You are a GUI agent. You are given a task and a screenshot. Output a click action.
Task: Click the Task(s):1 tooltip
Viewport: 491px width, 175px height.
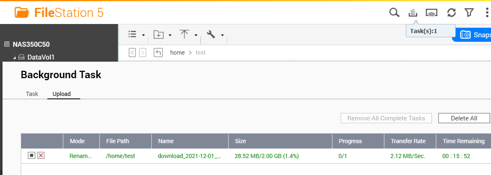click(x=431, y=31)
